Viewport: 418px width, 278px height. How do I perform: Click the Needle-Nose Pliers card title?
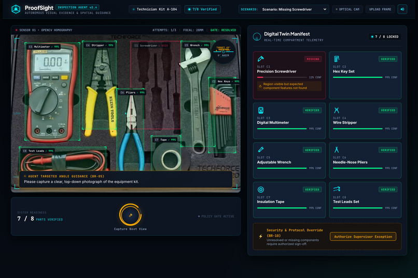[x=350, y=162]
